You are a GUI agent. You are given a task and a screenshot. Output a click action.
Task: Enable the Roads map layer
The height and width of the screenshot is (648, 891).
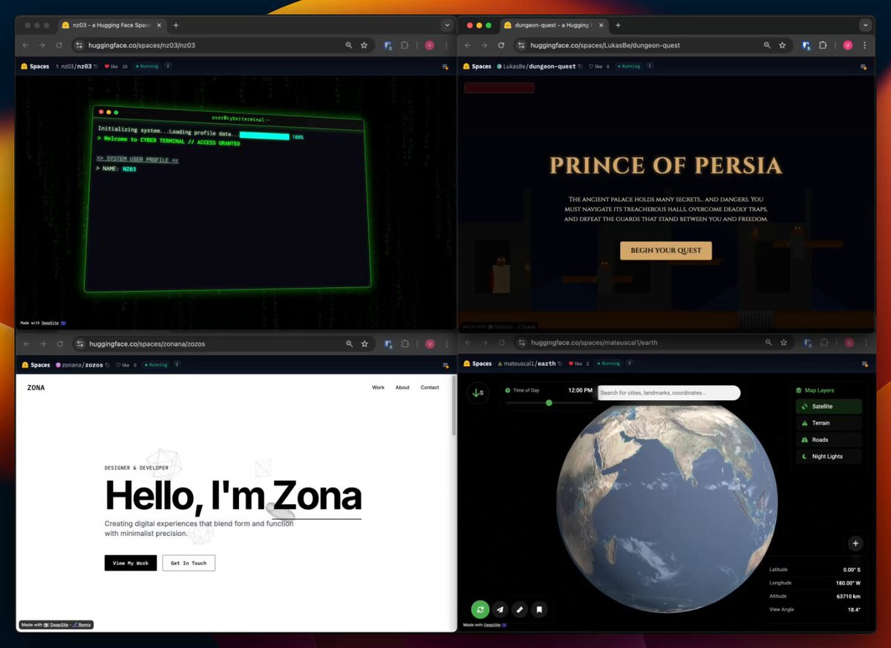[x=829, y=439]
